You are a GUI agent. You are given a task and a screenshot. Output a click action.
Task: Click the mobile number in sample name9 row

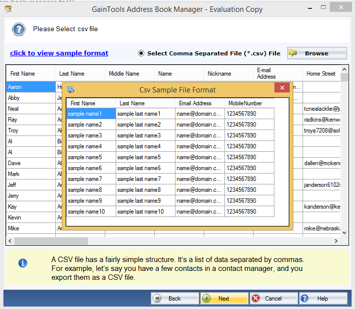pos(249,201)
